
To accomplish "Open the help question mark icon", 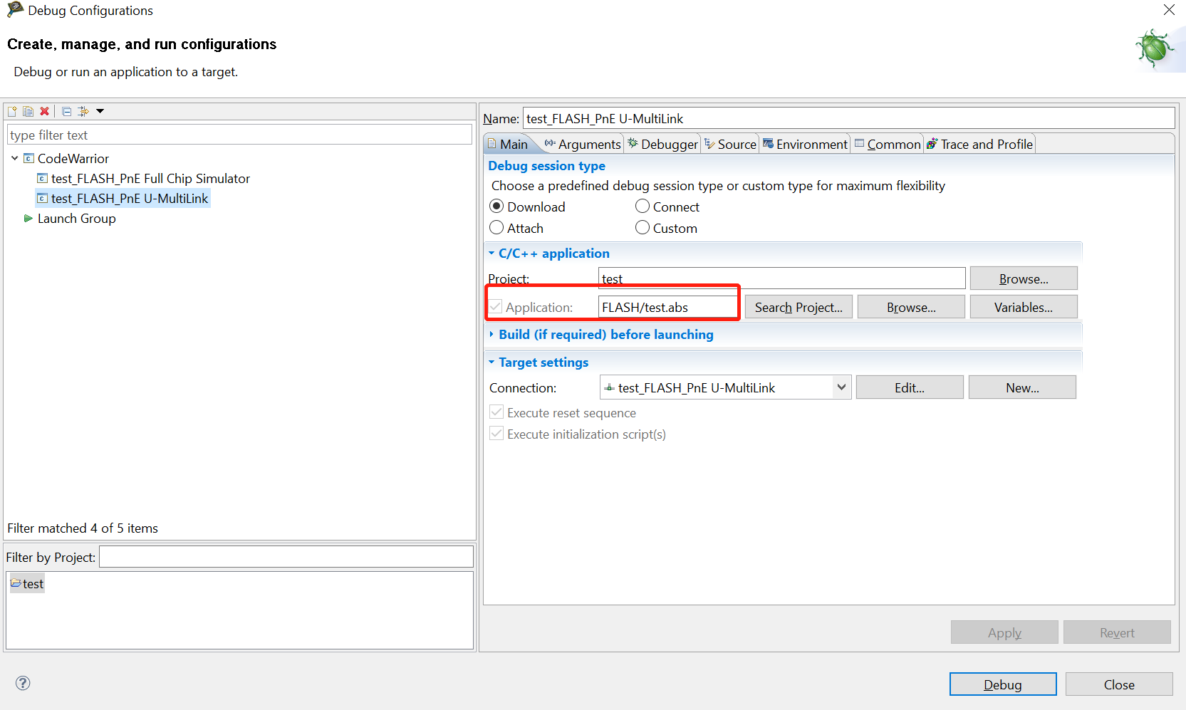I will point(22,683).
